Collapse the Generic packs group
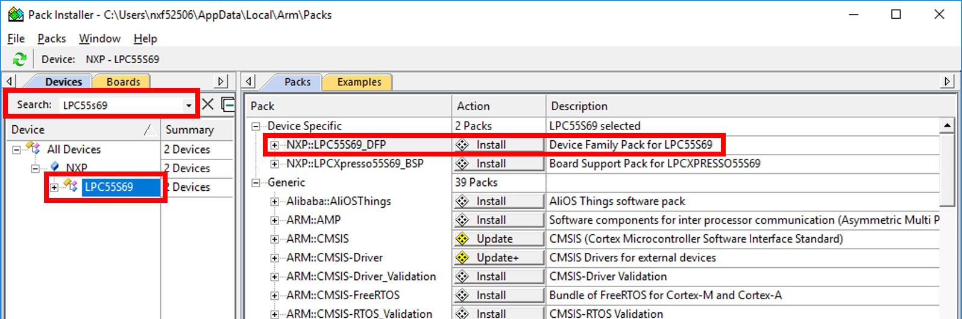Screen dimensions: 962x319 [256, 182]
